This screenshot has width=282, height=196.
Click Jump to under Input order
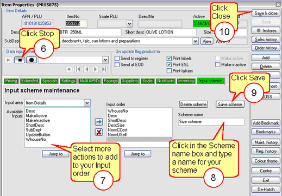tap(137, 154)
